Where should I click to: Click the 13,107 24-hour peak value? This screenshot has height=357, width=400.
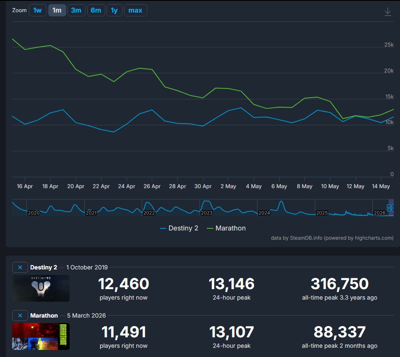pos(231,332)
